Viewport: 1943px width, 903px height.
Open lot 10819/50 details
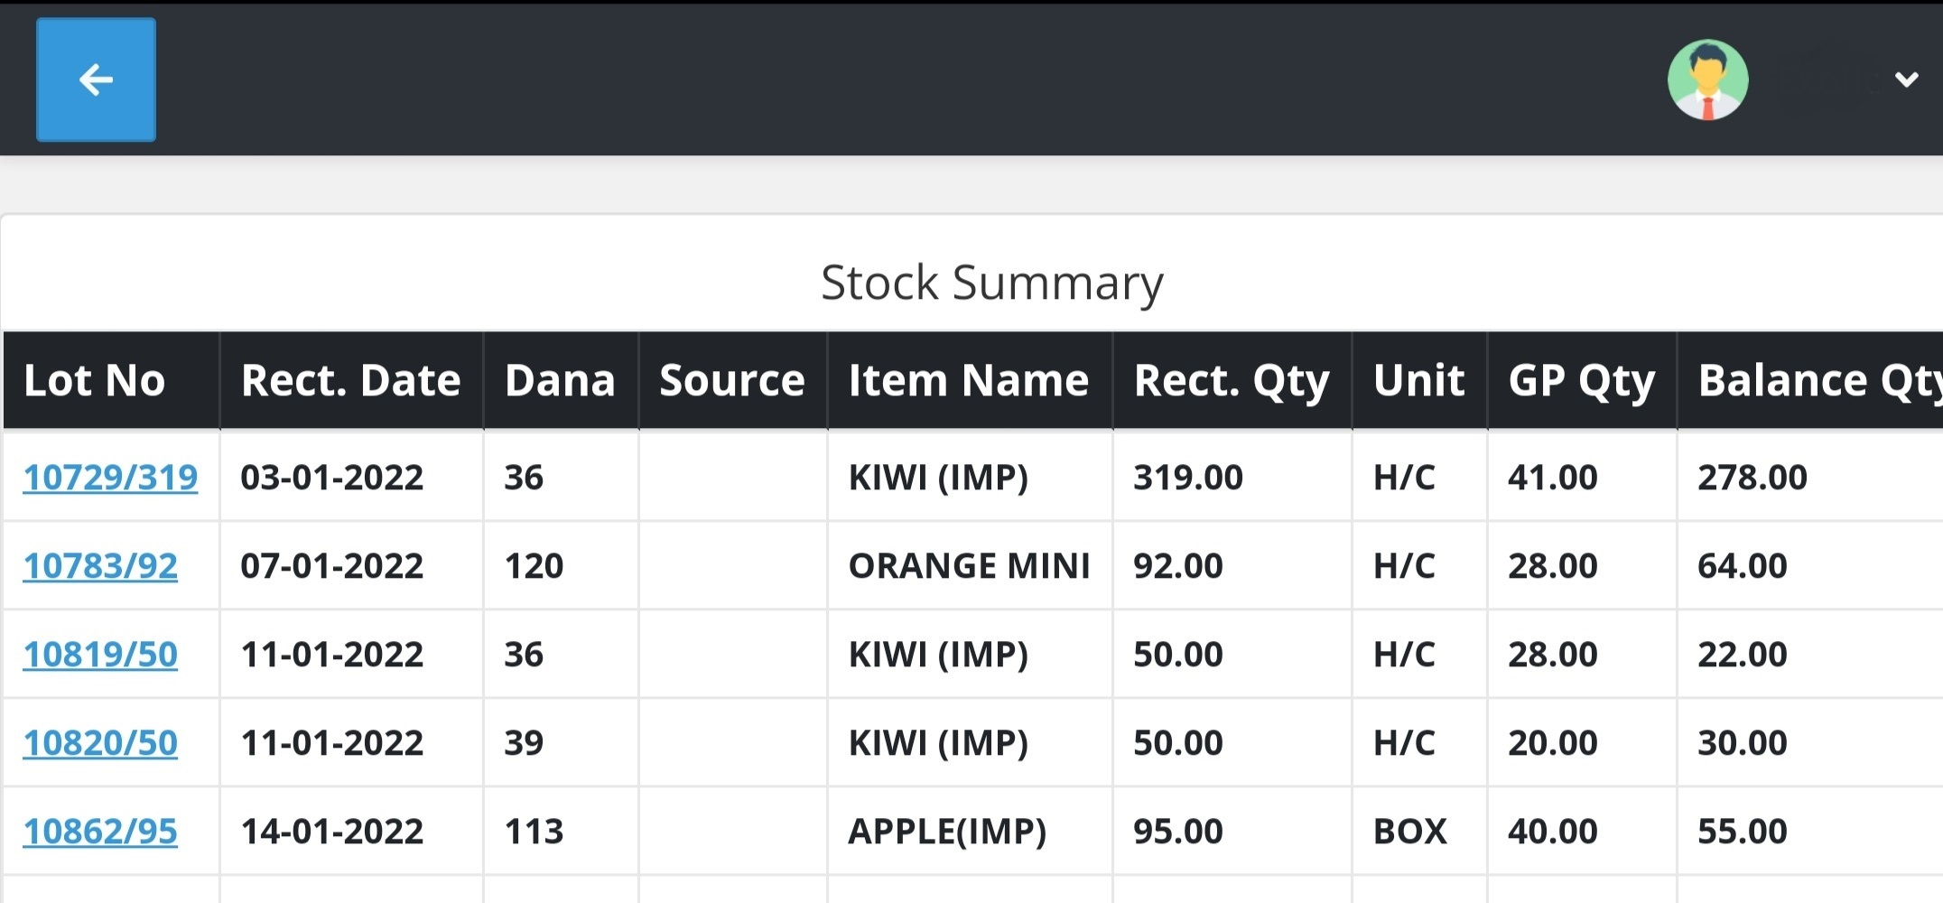pos(100,654)
